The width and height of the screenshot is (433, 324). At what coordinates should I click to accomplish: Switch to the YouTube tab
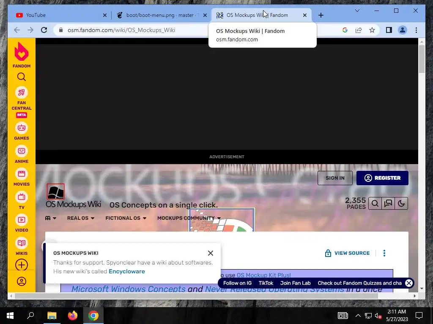(x=58, y=15)
